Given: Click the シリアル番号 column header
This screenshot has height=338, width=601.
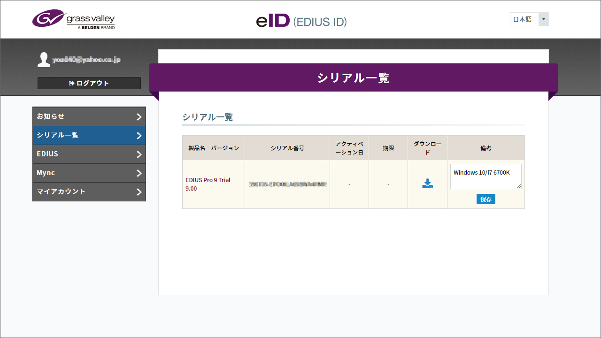Looking at the screenshot, I should pos(287,148).
